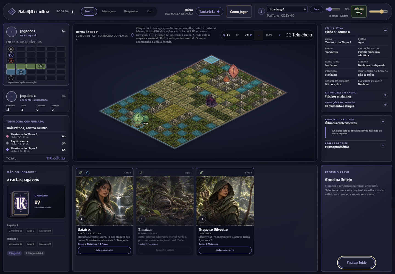Switch to the Ativações phase tab

click(x=109, y=12)
